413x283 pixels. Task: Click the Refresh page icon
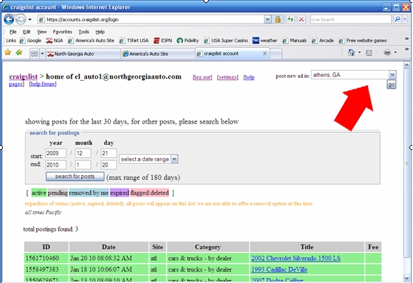pyautogui.click(x=290, y=19)
